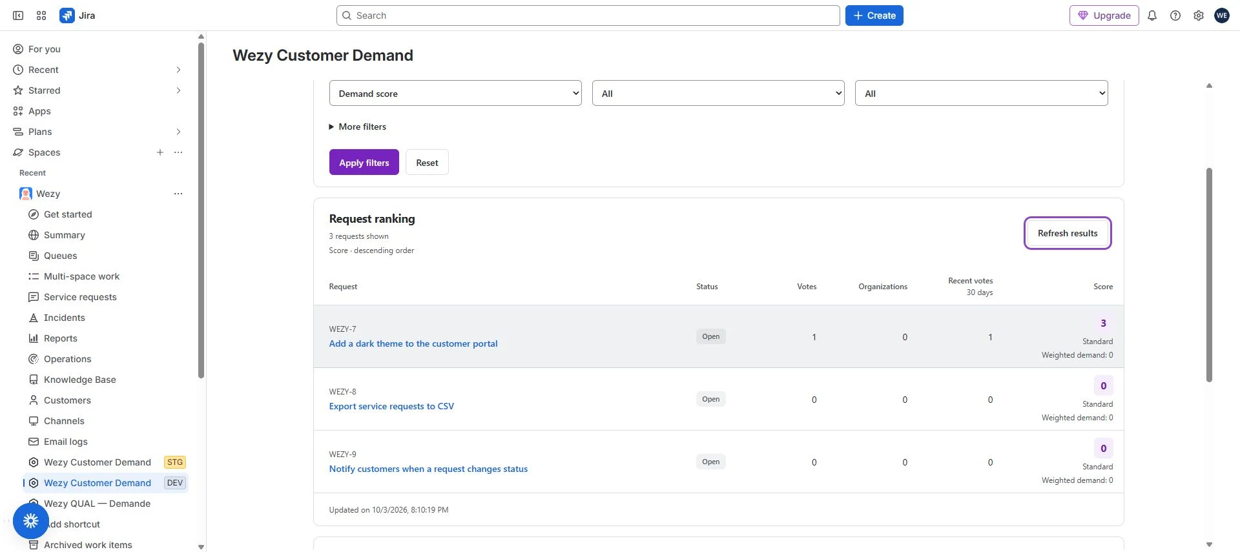Open the rightmost All filter dropdown
The height and width of the screenshot is (552, 1240).
coord(982,94)
